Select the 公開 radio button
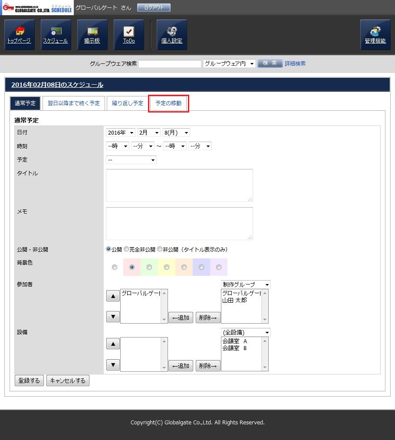 pos(109,249)
